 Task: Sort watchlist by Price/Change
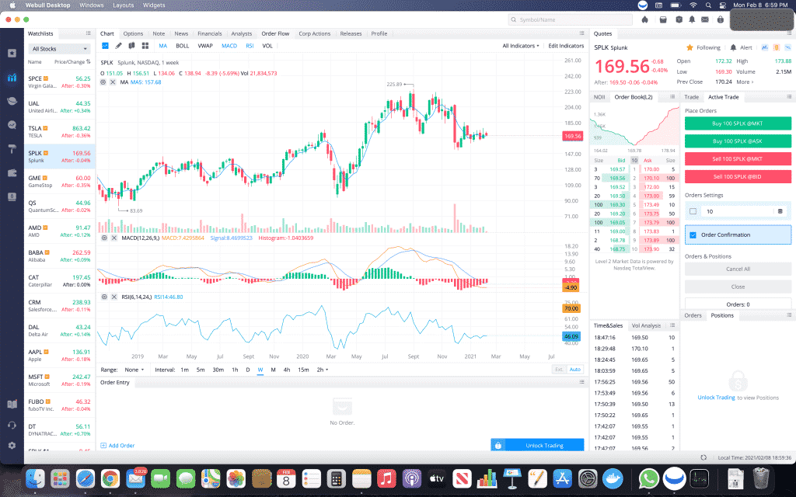(72, 62)
